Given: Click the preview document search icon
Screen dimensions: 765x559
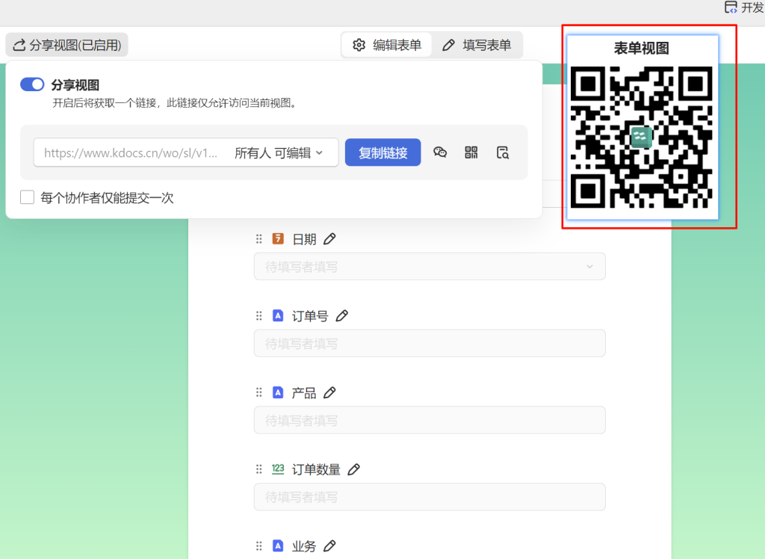Looking at the screenshot, I should [x=503, y=152].
